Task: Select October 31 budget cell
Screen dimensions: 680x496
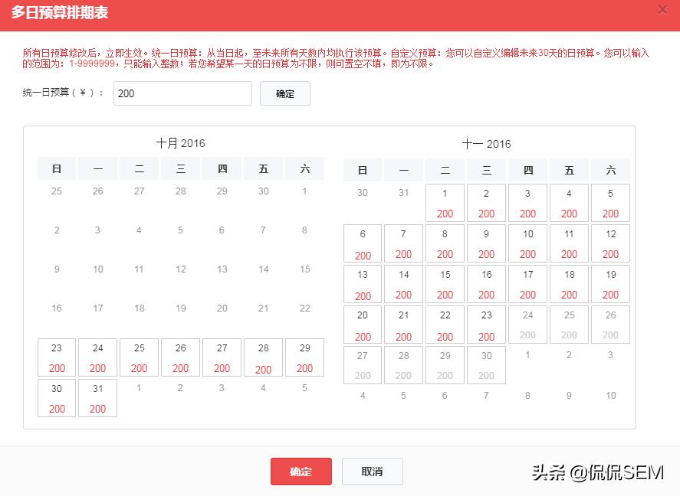Action: (97, 397)
